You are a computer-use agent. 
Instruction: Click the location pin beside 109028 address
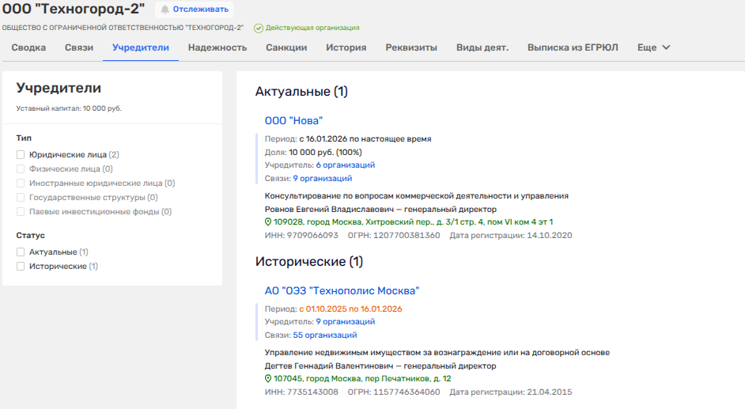(x=268, y=222)
